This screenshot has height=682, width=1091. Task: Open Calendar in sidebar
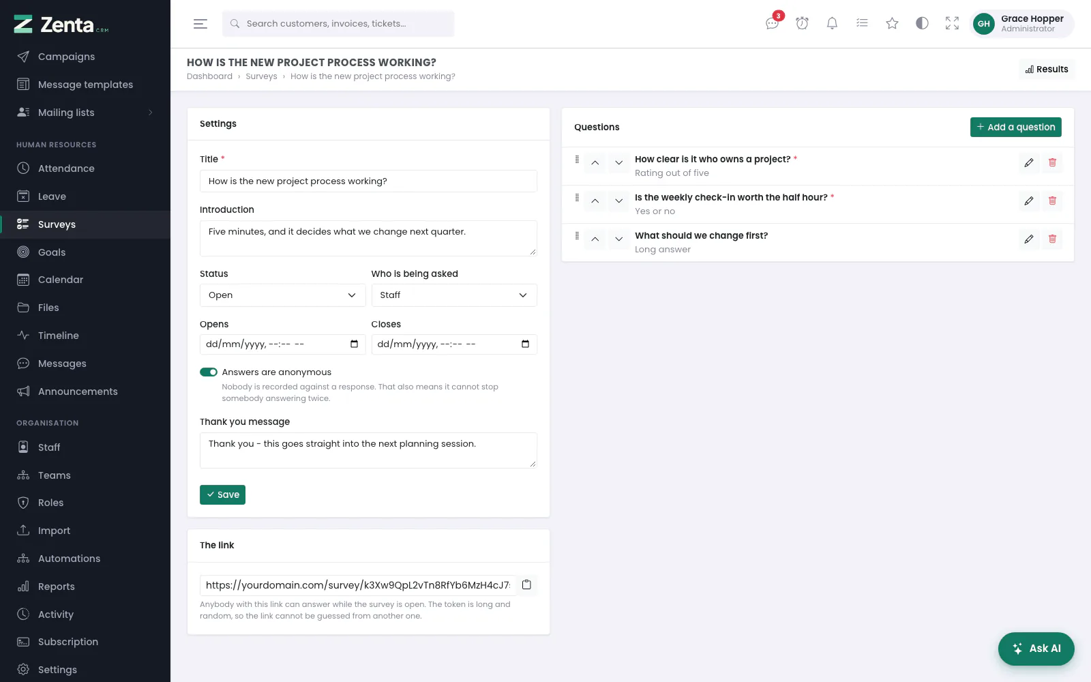click(x=85, y=280)
